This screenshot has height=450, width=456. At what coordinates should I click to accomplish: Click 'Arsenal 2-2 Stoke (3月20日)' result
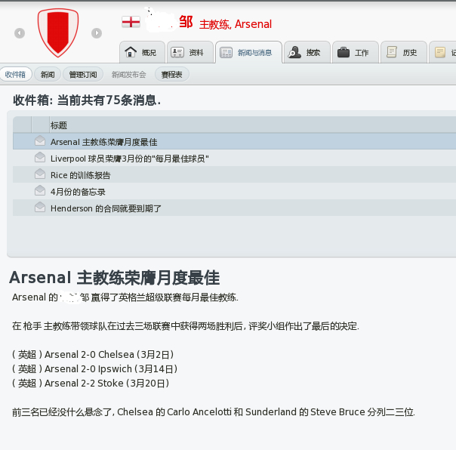(x=106, y=383)
